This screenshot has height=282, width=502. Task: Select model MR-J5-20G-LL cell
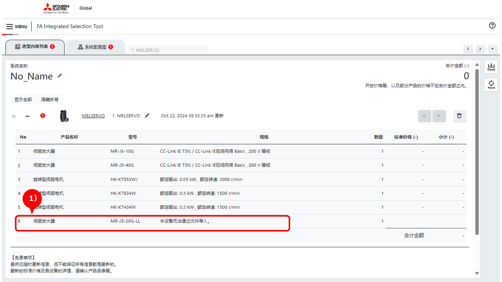pos(125,221)
